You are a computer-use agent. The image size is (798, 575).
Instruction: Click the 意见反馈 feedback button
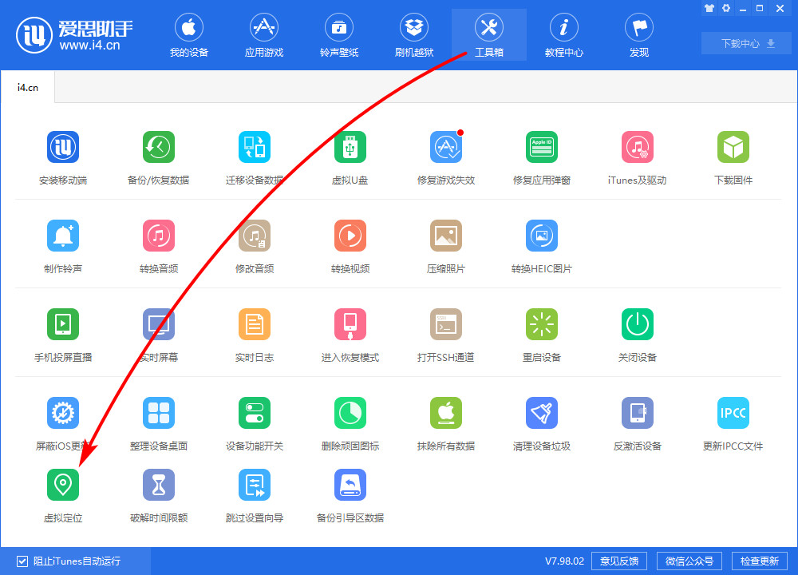point(619,561)
